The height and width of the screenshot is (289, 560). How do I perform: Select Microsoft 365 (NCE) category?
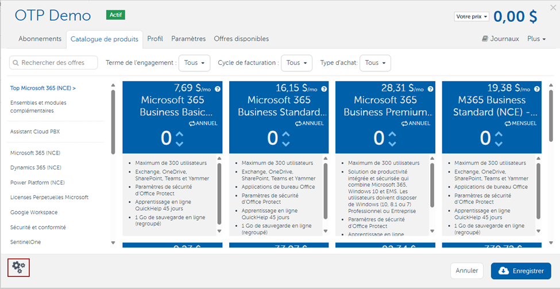pyautogui.click(x=35, y=153)
